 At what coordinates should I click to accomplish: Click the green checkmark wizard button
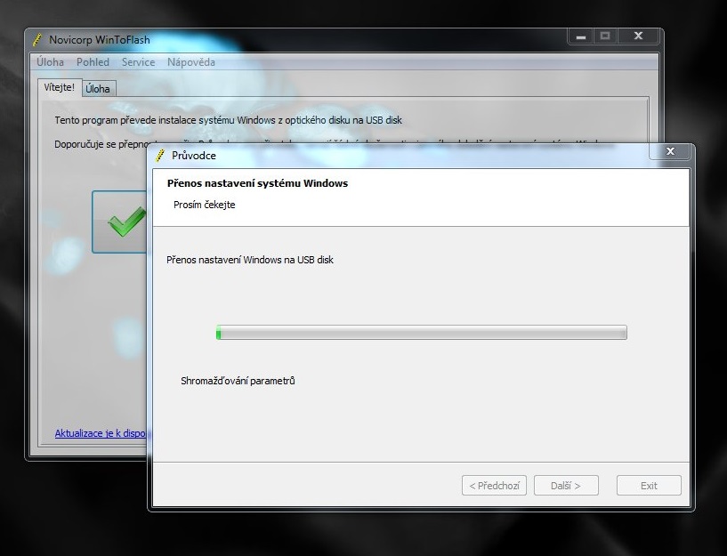pyautogui.click(x=119, y=222)
